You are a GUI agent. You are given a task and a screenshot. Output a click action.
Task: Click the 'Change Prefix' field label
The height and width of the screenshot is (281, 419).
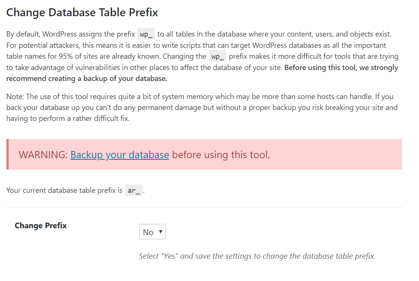[41, 226]
